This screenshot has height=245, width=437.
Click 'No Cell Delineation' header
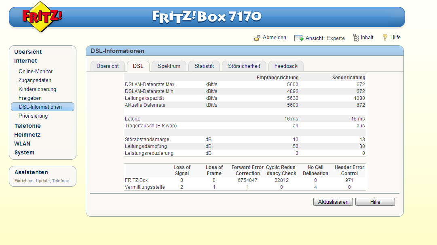click(315, 170)
